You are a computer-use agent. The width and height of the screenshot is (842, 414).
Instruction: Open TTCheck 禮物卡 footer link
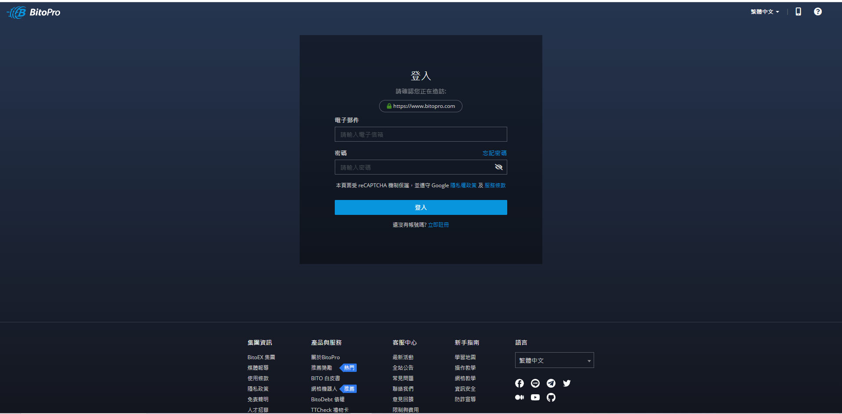[330, 410]
